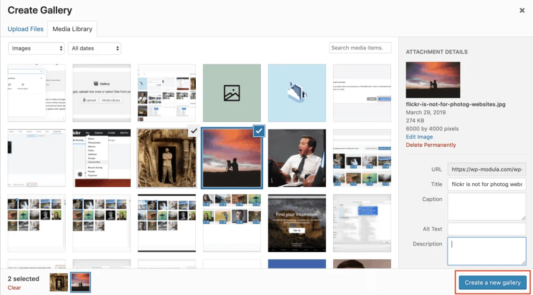Click the 2 selected label
The width and height of the screenshot is (533, 295).
tap(23, 279)
